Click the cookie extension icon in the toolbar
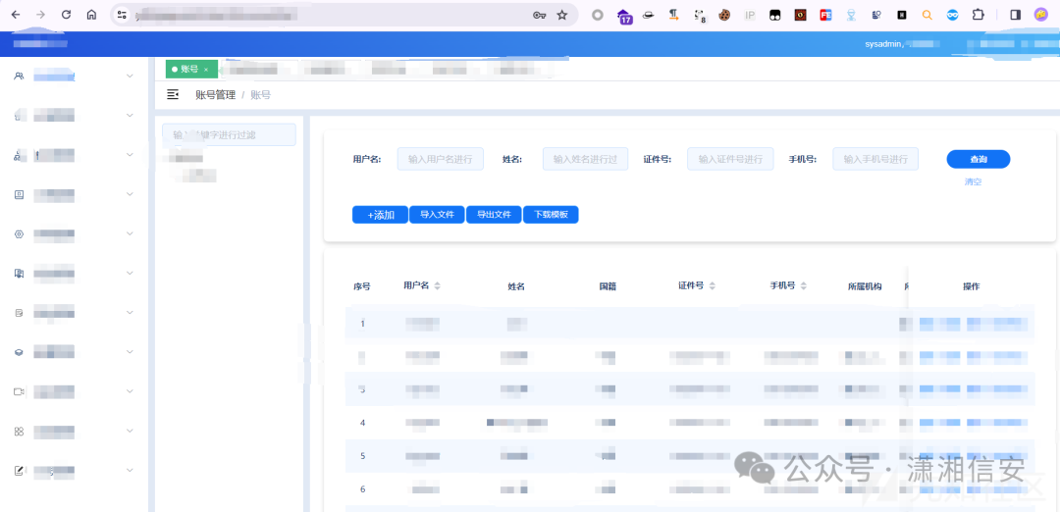Image resolution: width=1060 pixels, height=512 pixels. (x=724, y=15)
